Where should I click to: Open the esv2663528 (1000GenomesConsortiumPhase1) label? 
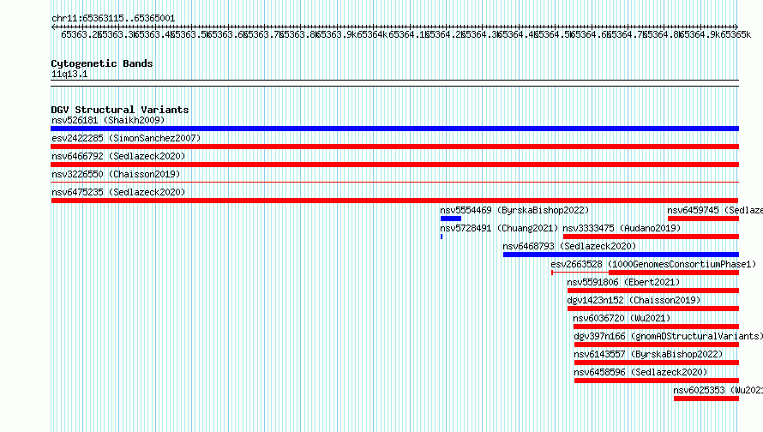tap(653, 264)
